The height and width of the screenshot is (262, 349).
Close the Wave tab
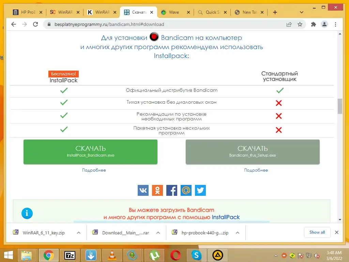tap(188, 12)
